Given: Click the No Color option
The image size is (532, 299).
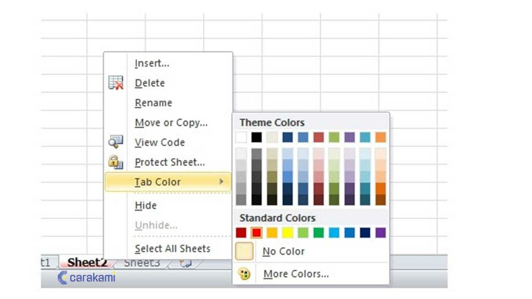Looking at the screenshot, I should (283, 251).
